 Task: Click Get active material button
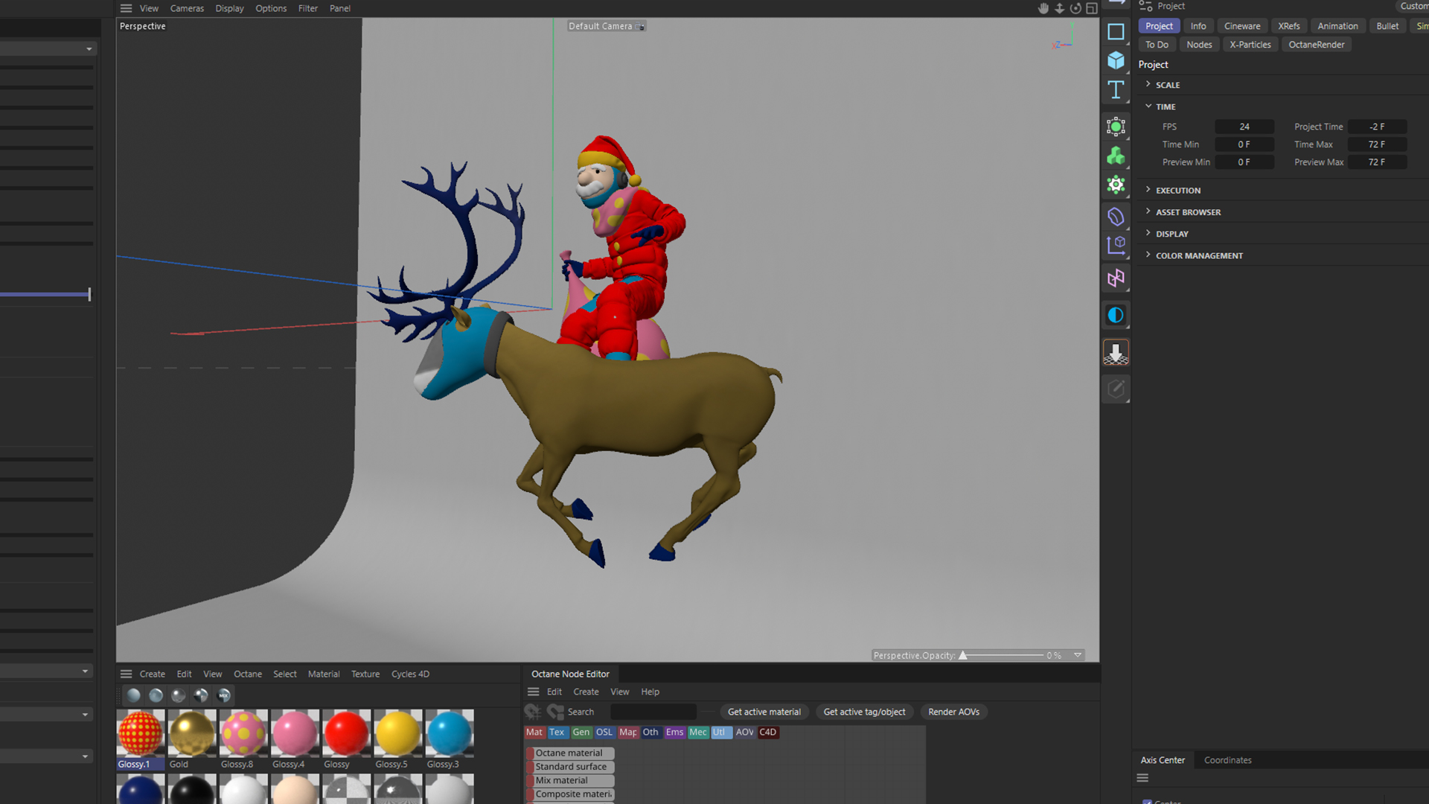pos(764,712)
